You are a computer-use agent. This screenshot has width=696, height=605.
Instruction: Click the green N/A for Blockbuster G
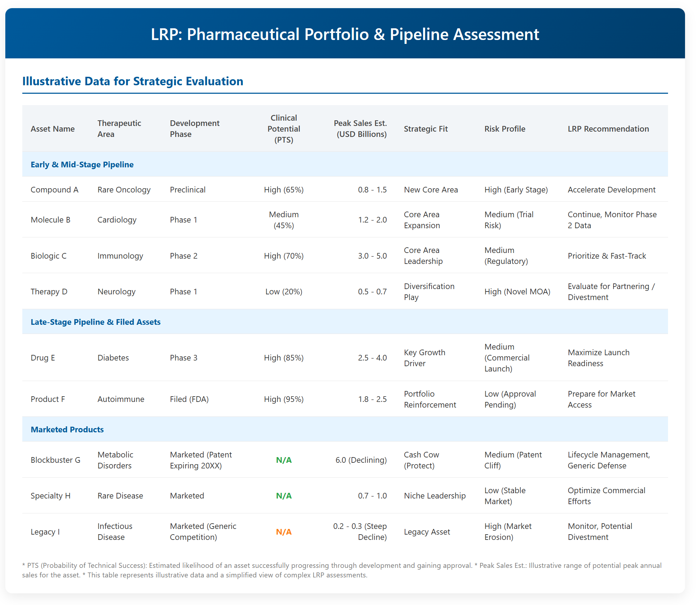[284, 460]
